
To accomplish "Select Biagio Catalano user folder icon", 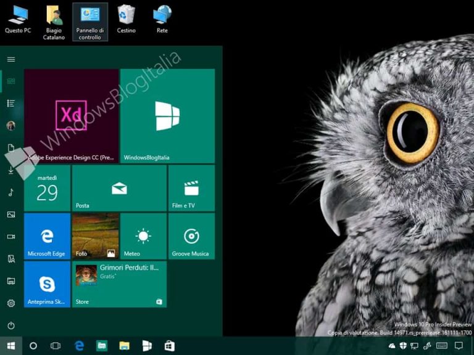I will (x=54, y=23).
